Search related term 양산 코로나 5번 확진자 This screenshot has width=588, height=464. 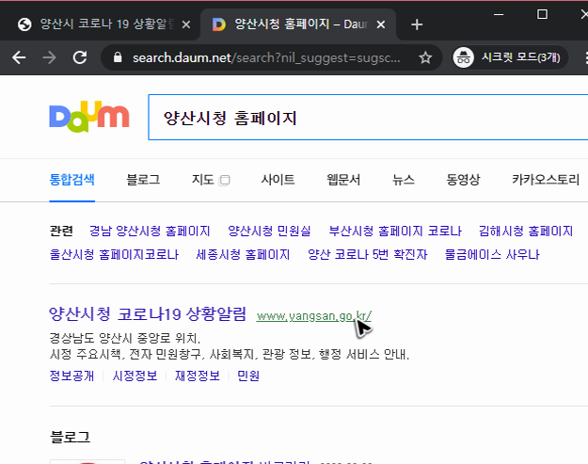pyautogui.click(x=367, y=255)
